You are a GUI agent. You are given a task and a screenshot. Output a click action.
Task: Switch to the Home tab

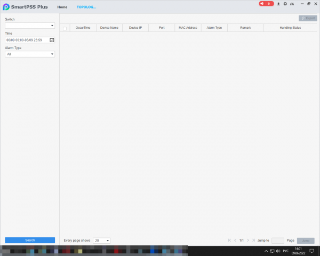click(x=62, y=7)
